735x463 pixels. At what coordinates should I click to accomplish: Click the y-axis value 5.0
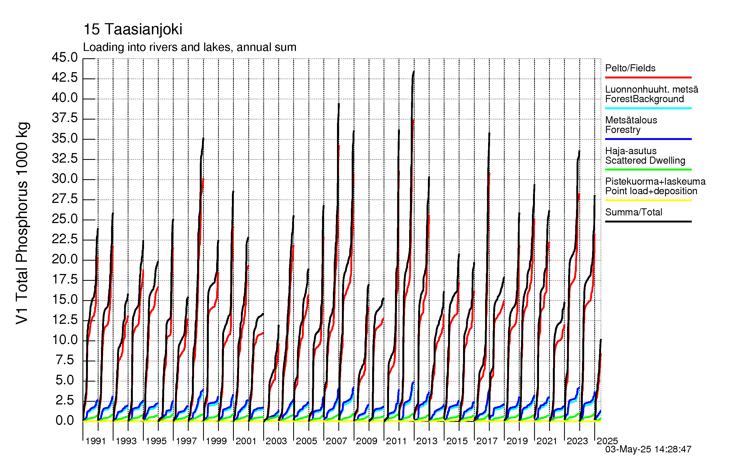(65, 380)
